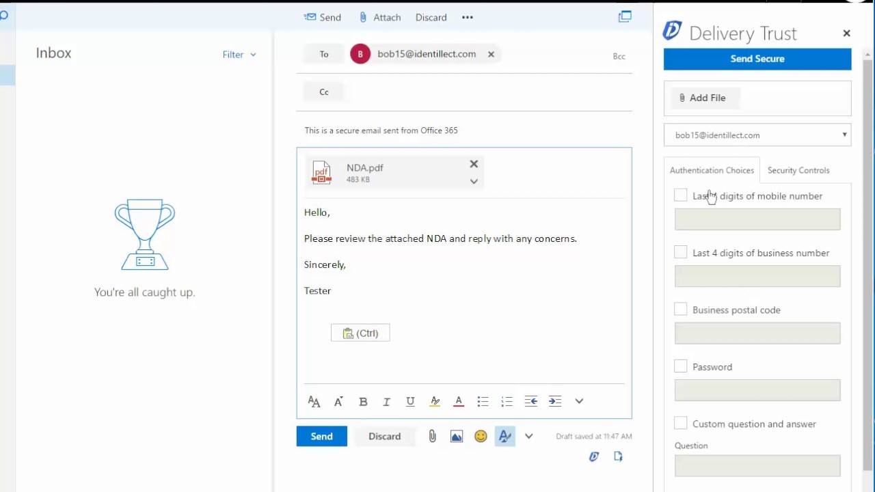875x492 pixels.
Task: Click the B contact avatar
Action: pyautogui.click(x=360, y=54)
